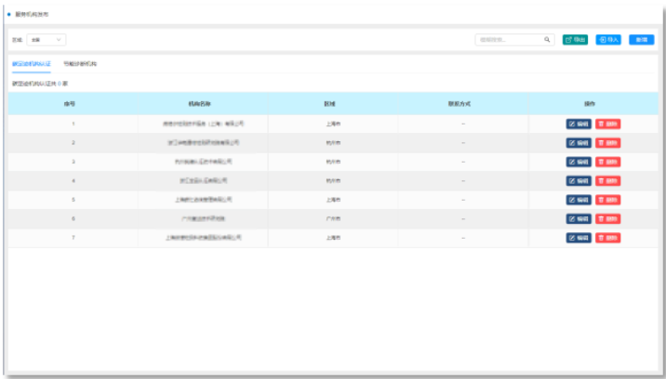
Task: Delete the row 2 organization
Action: point(607,143)
